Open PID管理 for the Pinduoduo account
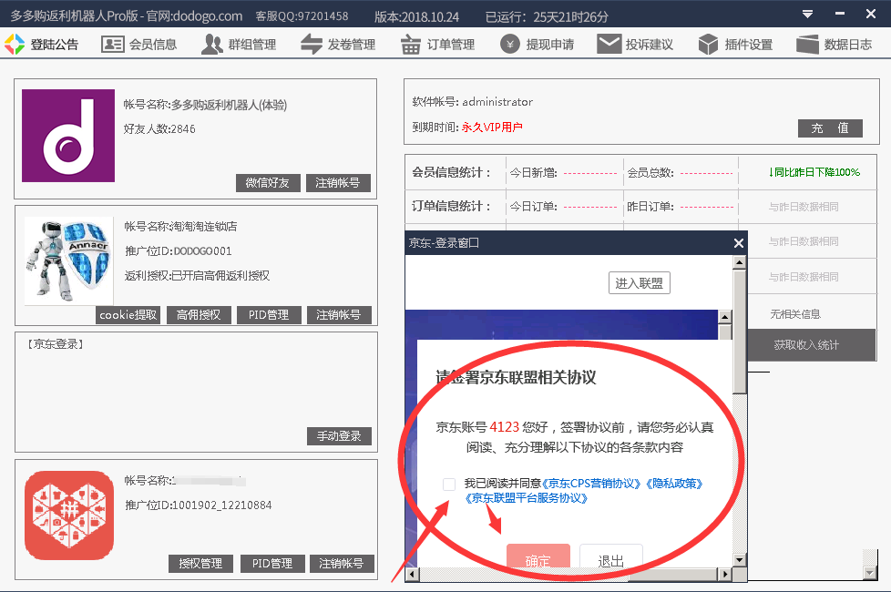 pos(272,564)
